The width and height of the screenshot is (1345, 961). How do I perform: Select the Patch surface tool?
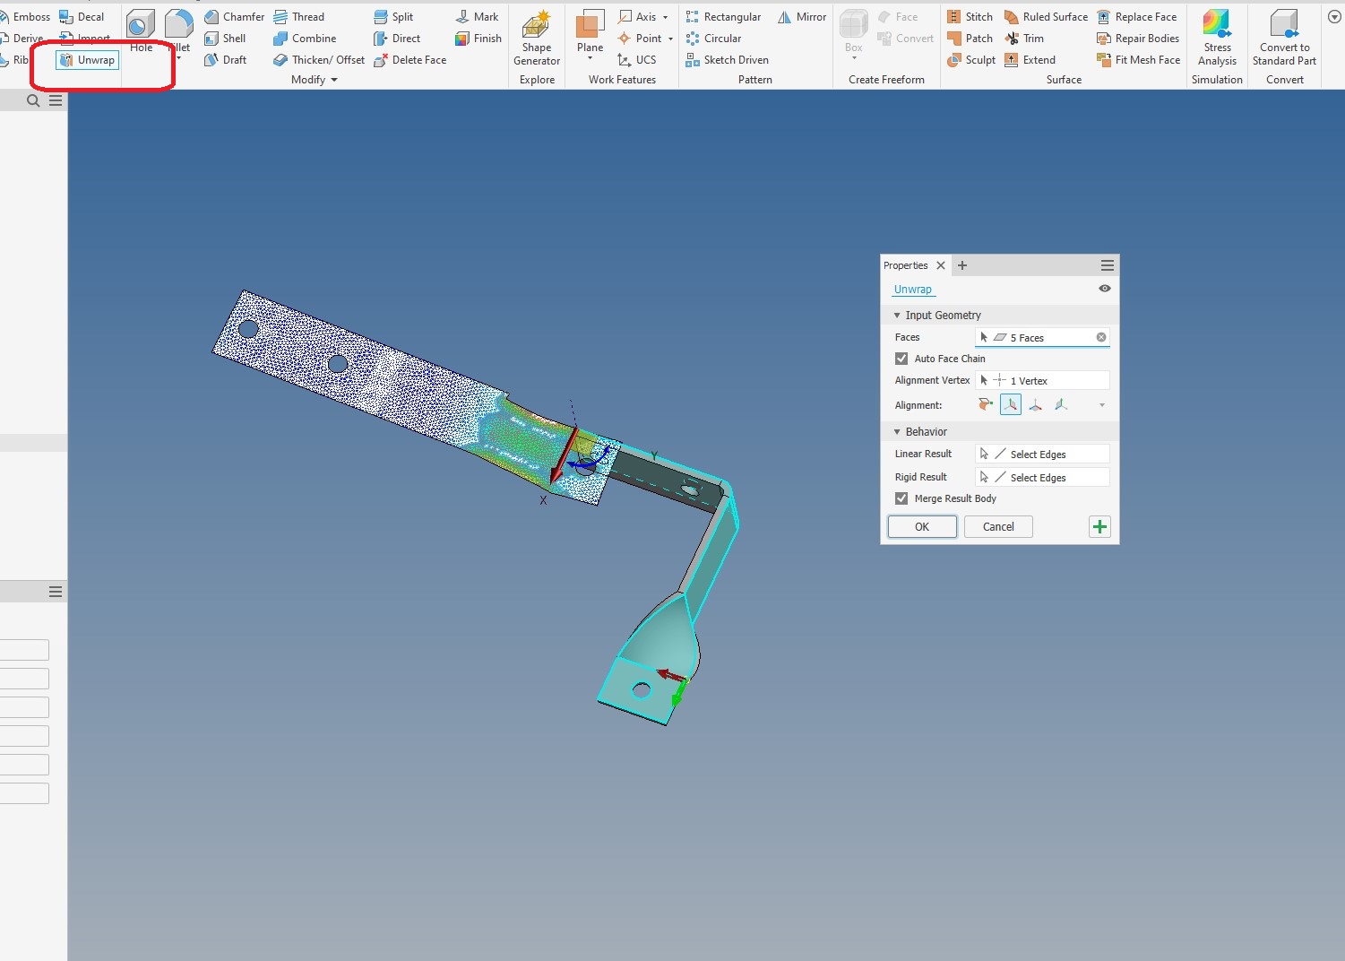(970, 39)
